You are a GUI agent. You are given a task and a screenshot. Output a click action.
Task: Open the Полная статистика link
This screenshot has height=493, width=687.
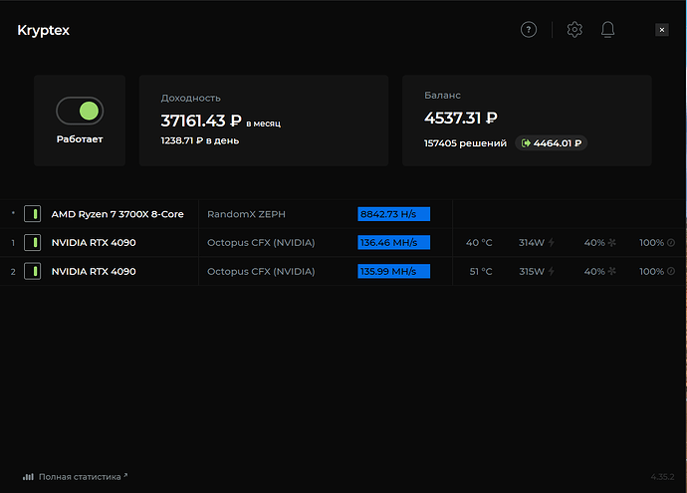click(80, 477)
